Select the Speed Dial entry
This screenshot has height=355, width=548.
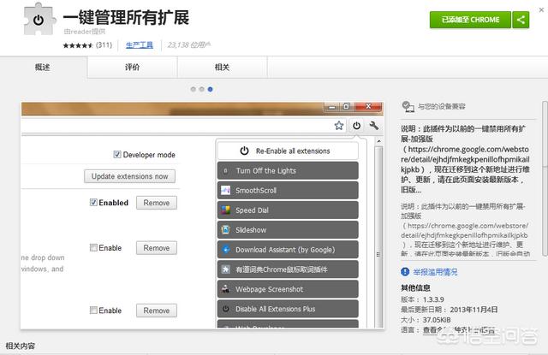(x=288, y=210)
